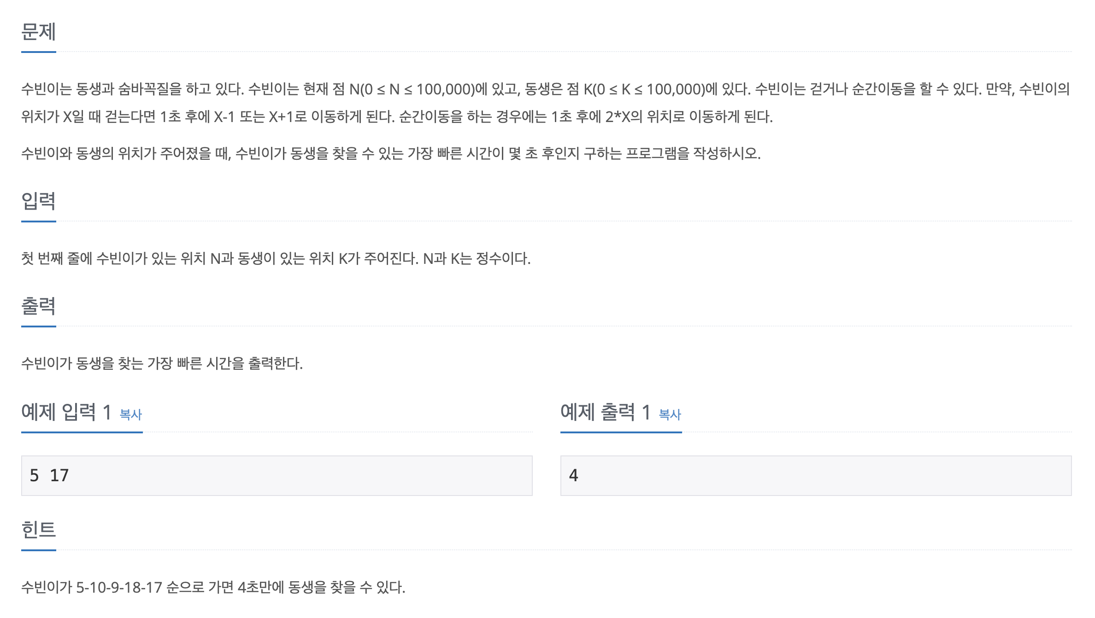Click the sample output box showing 4
The height and width of the screenshot is (618, 1095).
[816, 476]
